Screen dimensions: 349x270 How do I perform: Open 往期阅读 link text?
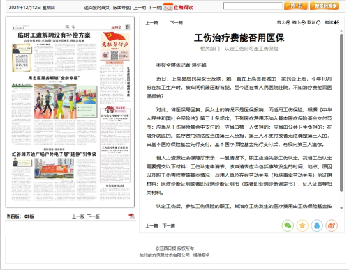click(184, 8)
